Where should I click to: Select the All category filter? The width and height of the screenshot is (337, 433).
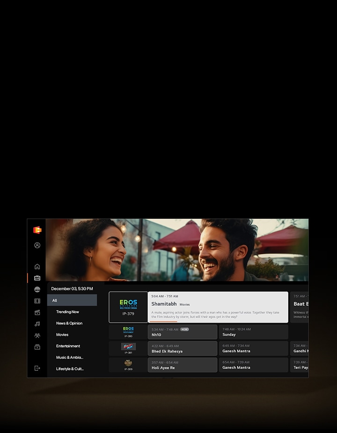tap(72, 300)
